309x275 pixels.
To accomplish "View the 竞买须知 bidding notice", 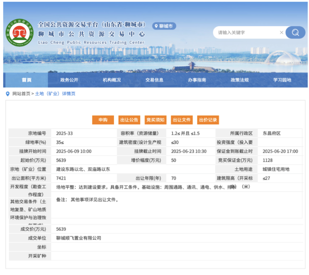I will [155, 120].
